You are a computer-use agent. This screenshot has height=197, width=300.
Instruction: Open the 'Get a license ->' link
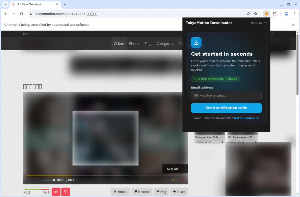246,118
